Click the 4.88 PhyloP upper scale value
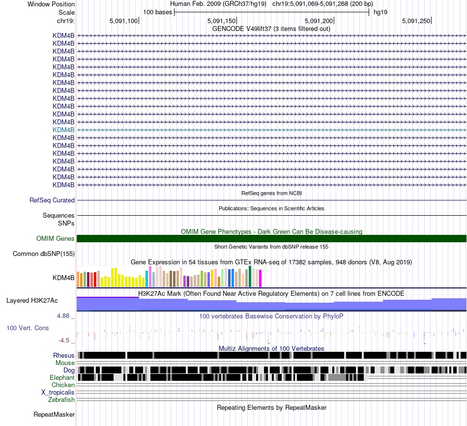 [x=63, y=316]
